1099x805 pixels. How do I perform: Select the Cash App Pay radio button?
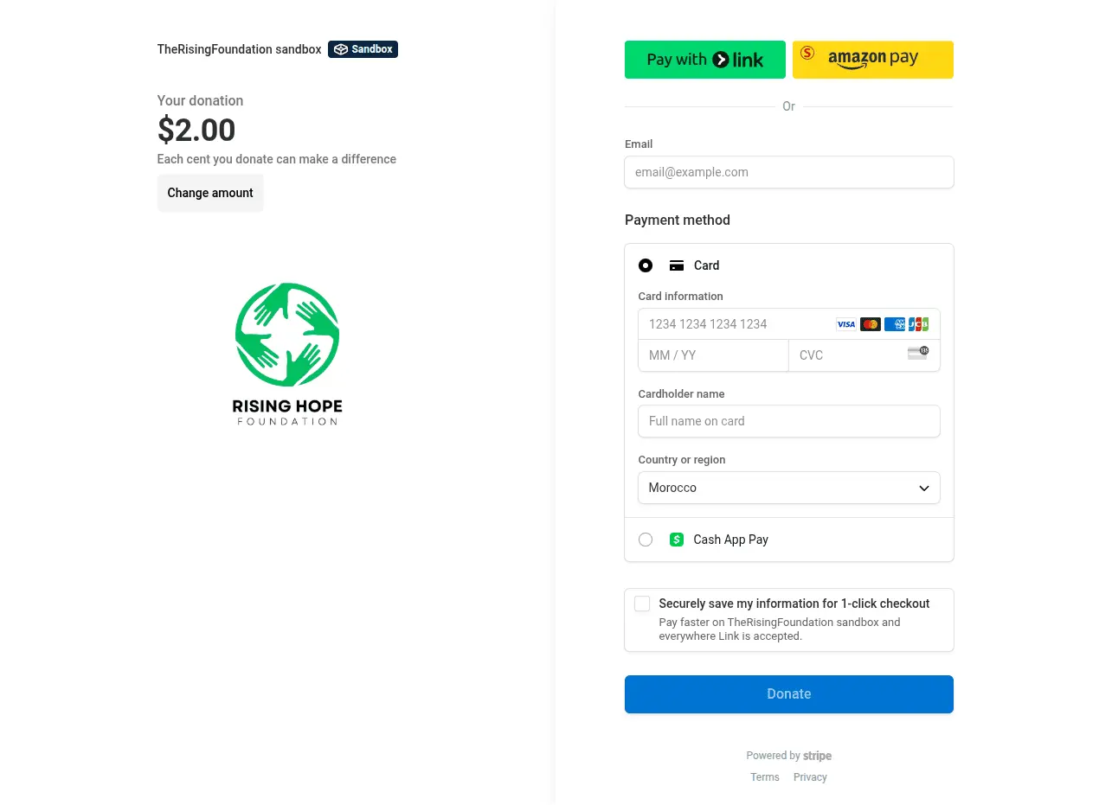[646, 540]
